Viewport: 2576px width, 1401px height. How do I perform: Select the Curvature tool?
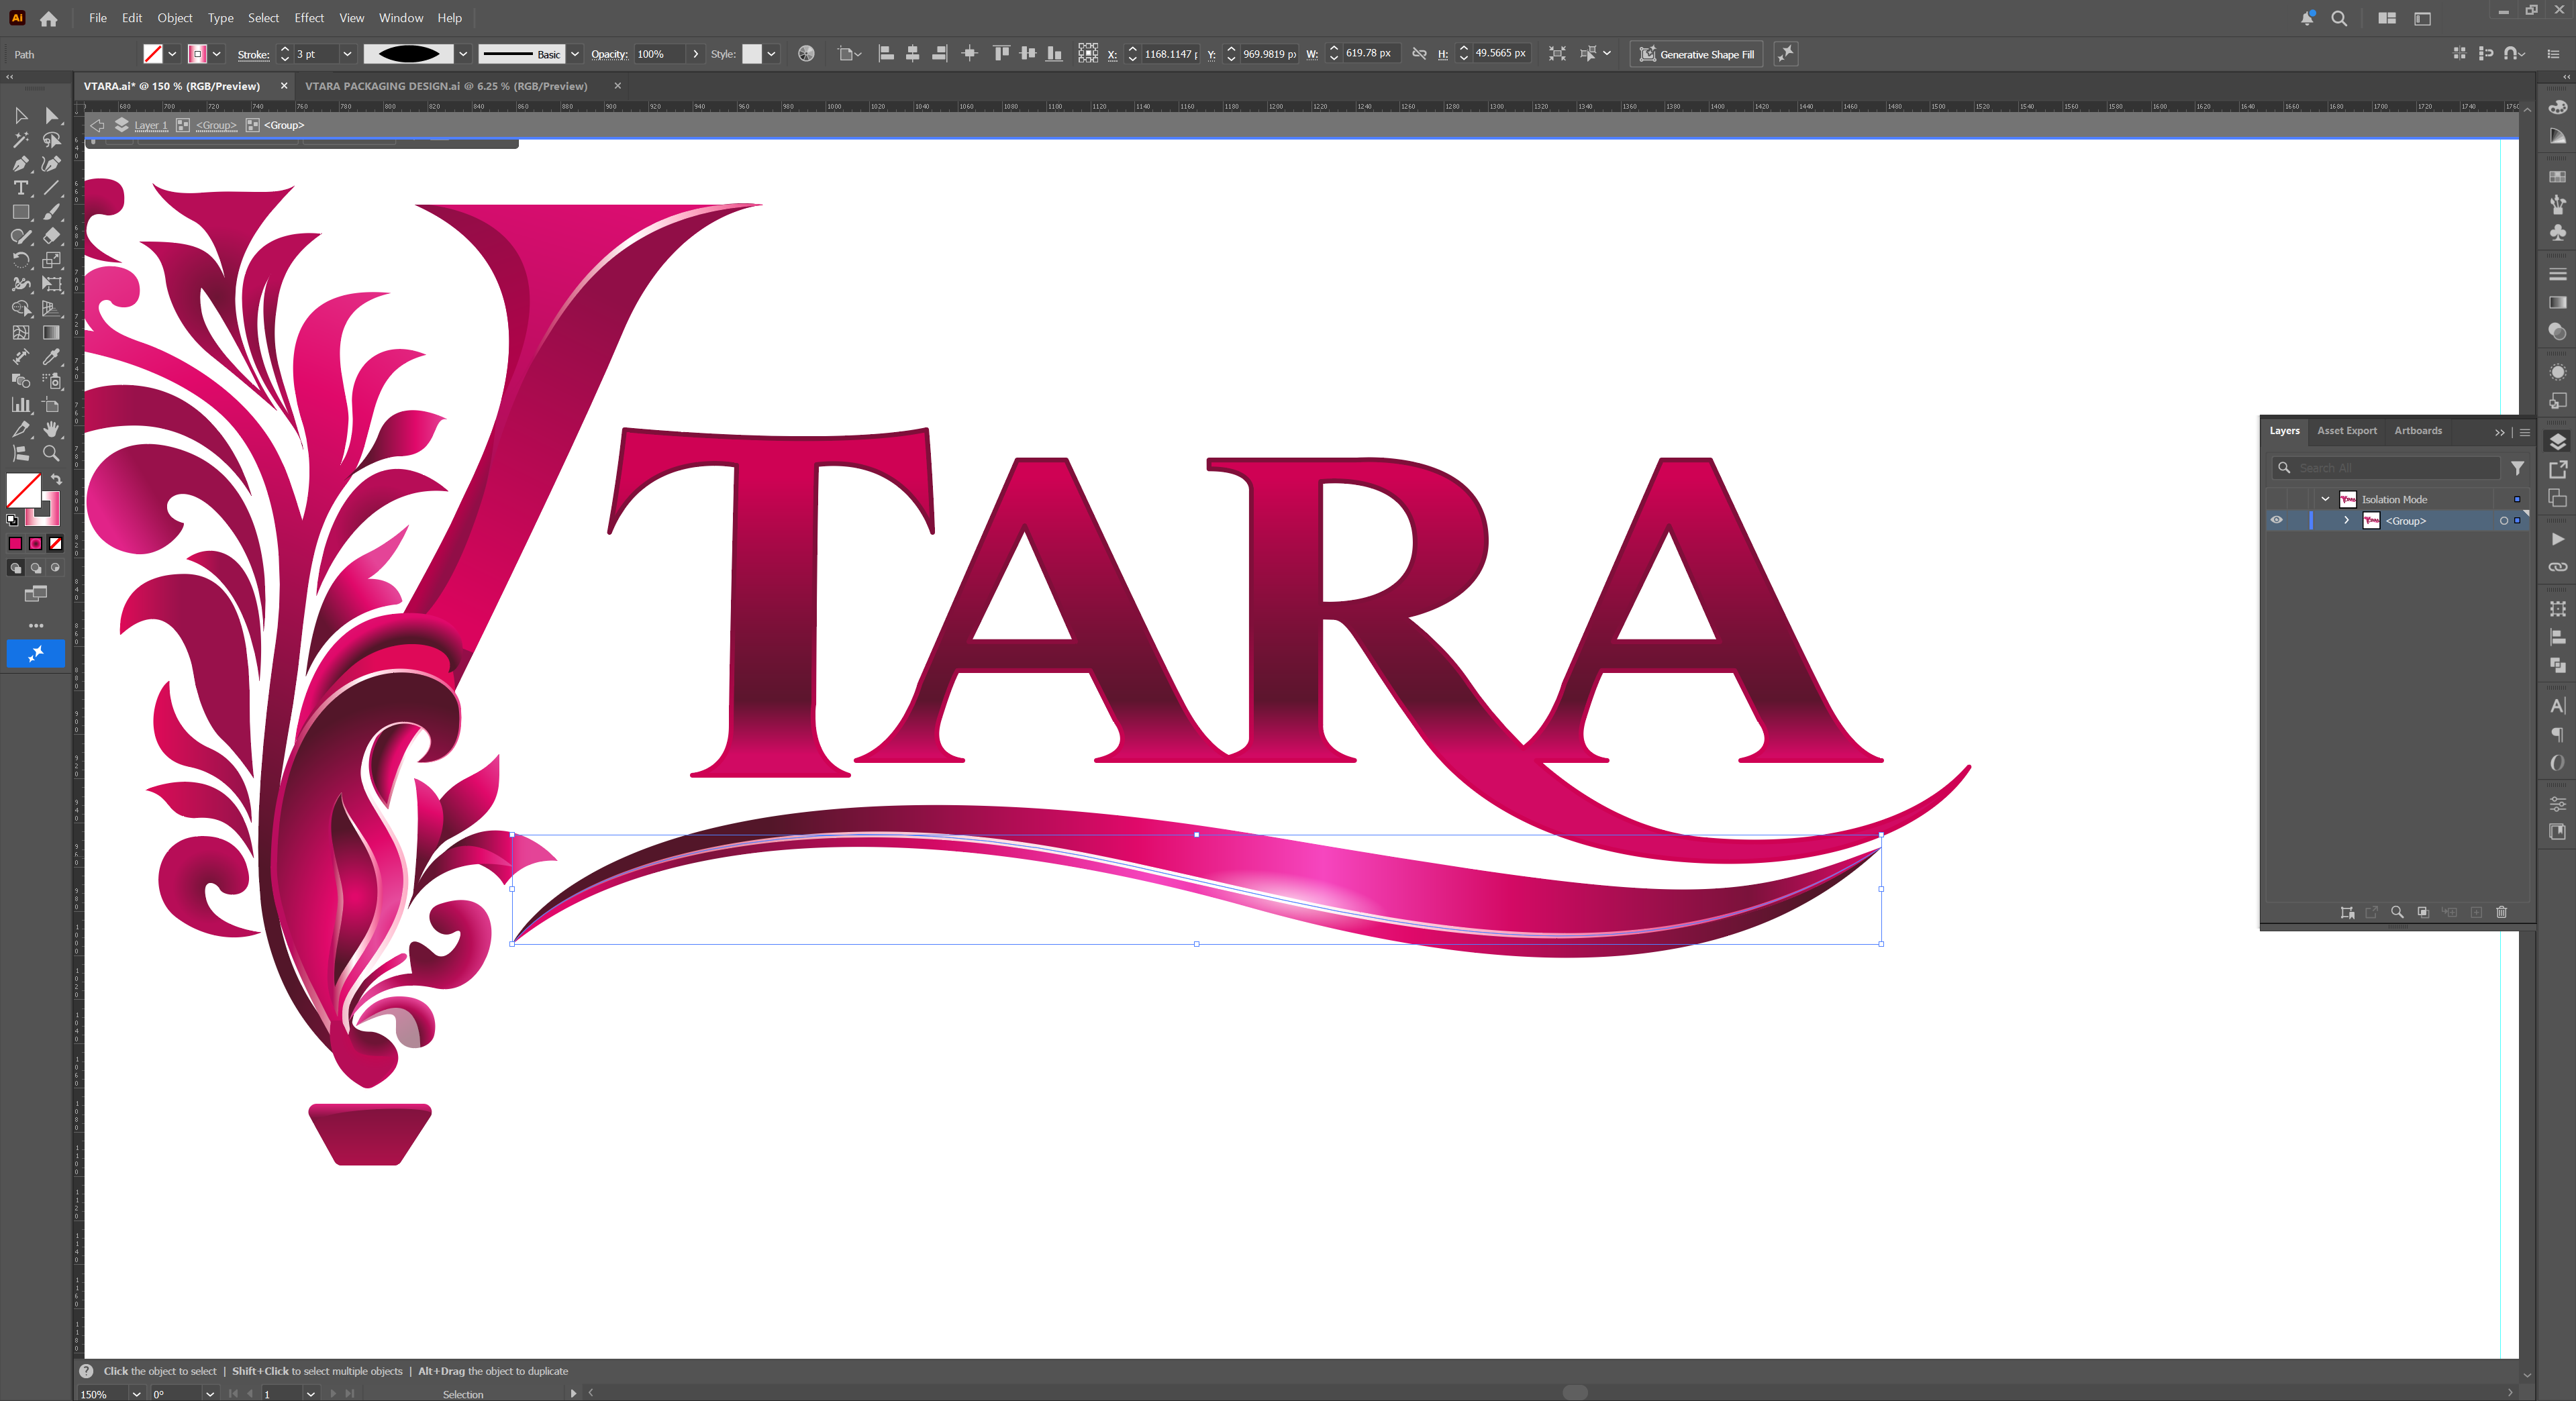pyautogui.click(x=52, y=164)
